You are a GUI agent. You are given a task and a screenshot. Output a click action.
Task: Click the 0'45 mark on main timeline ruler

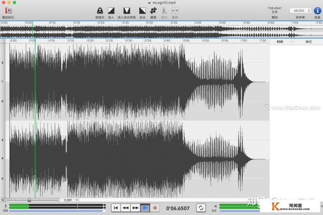pos(186,41)
